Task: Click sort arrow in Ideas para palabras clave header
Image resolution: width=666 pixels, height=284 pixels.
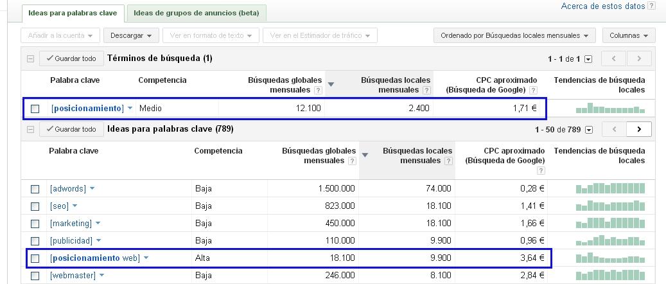Action: [x=364, y=155]
